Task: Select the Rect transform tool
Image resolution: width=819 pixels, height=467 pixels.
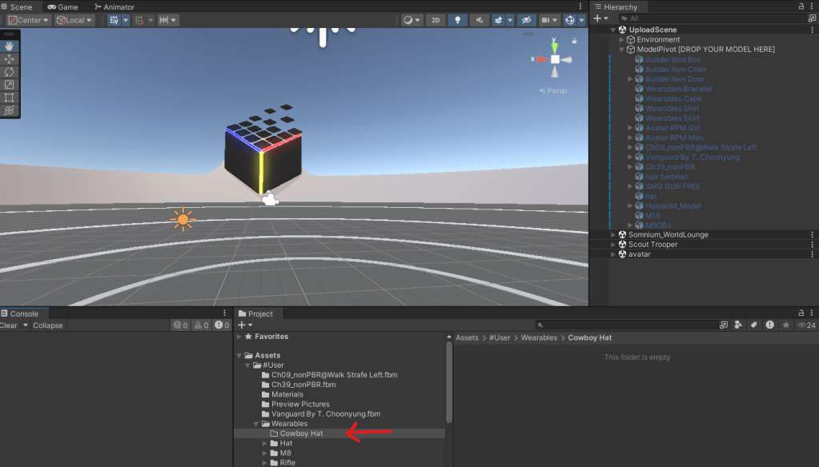Action: [x=10, y=98]
